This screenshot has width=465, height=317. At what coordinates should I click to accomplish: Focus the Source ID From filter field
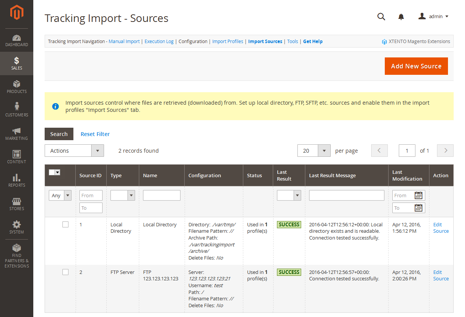(91, 195)
